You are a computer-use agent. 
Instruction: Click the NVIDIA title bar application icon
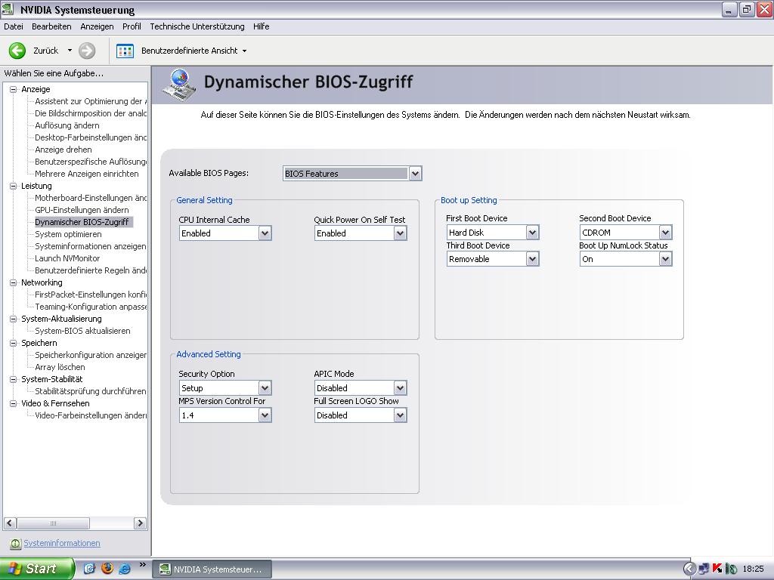coord(8,9)
